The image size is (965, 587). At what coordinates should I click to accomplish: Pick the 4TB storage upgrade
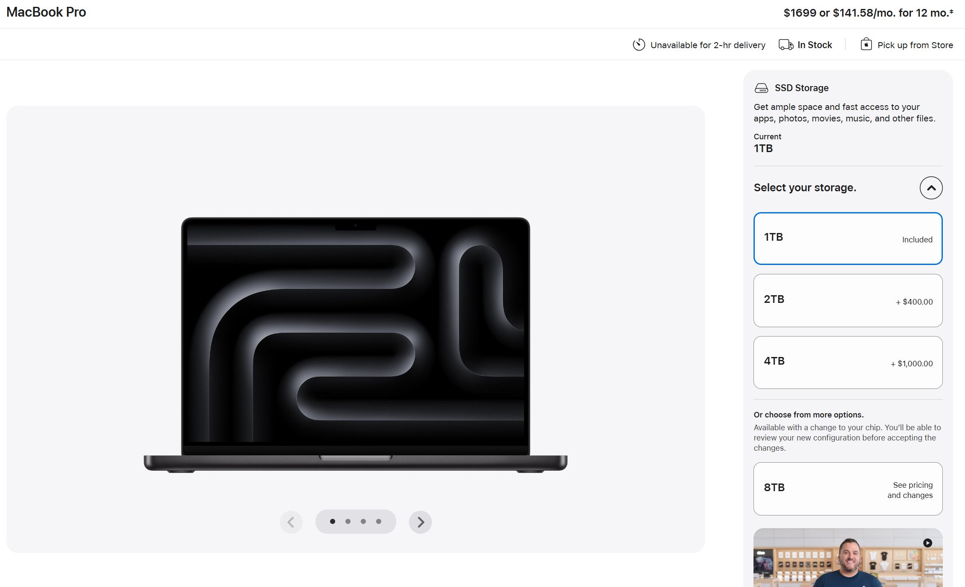point(848,363)
